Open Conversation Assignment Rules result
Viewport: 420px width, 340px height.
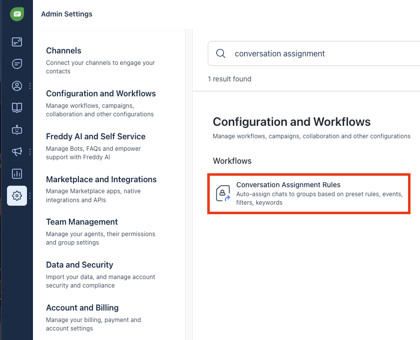point(309,194)
